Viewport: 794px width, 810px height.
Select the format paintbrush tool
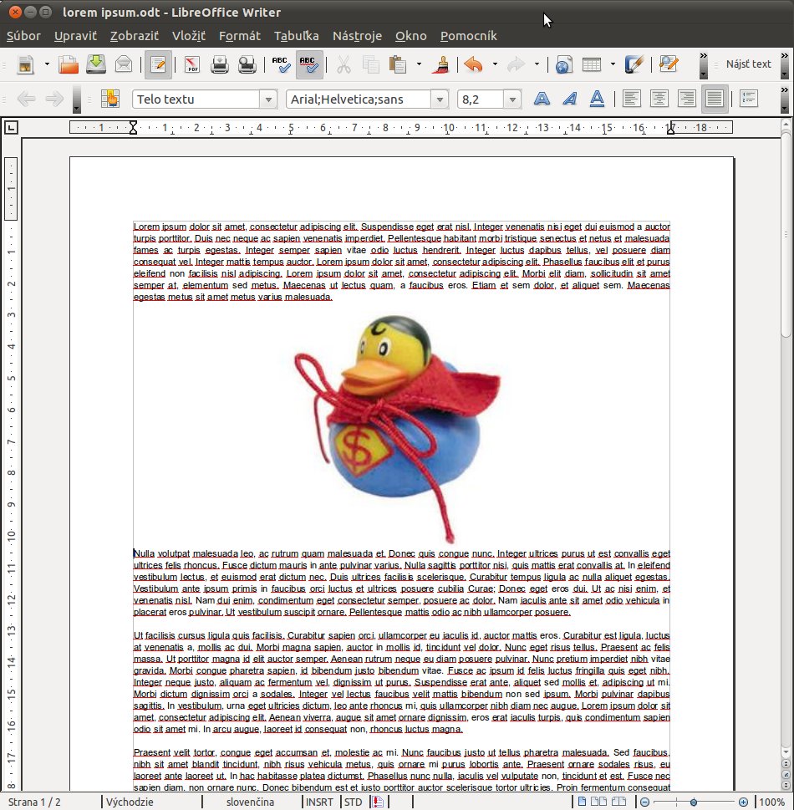click(x=440, y=64)
